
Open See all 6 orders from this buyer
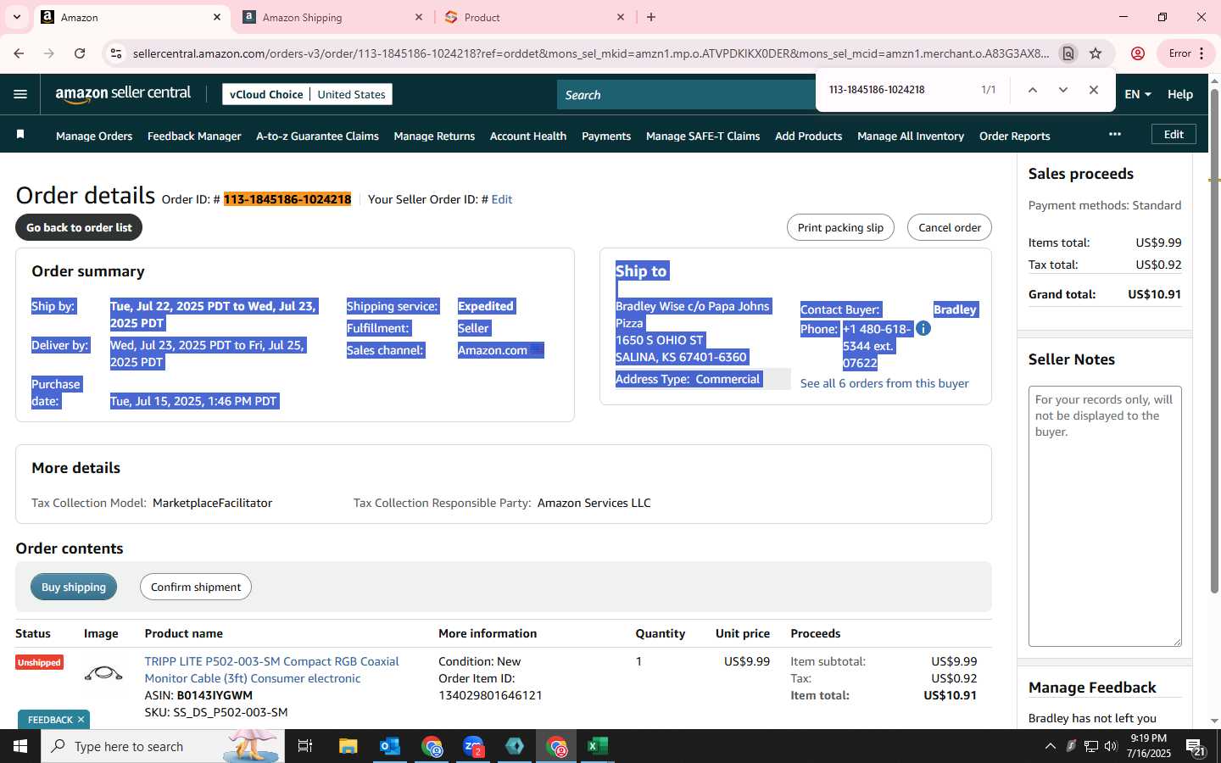click(x=884, y=383)
